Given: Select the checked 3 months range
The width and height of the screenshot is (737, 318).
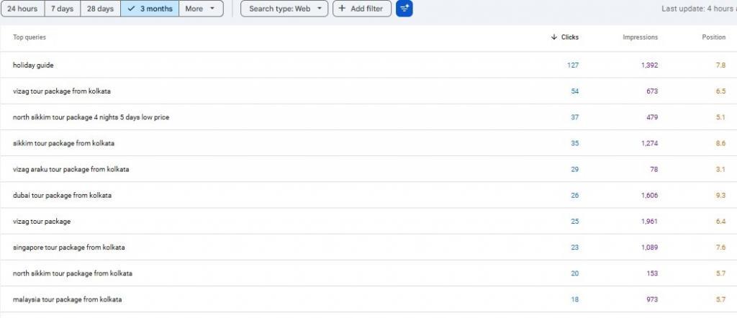Looking at the screenshot, I should pos(150,9).
